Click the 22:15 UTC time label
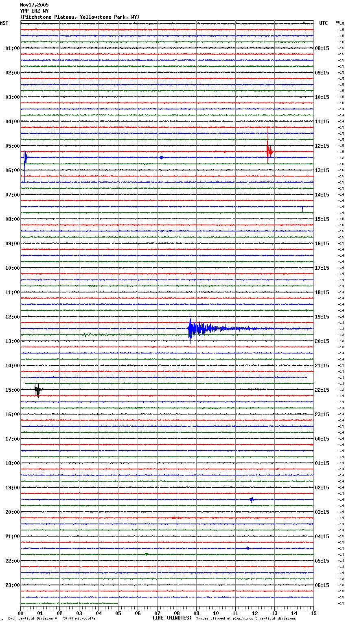 tap(322, 390)
